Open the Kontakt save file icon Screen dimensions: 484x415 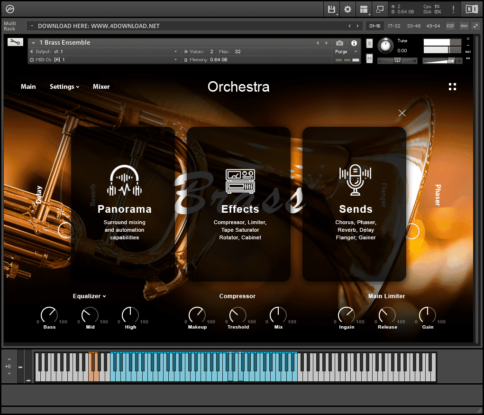pos(332,9)
